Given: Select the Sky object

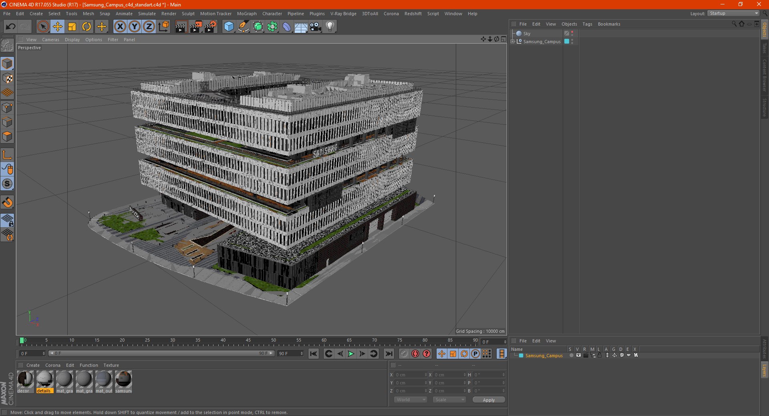Looking at the screenshot, I should tap(527, 34).
